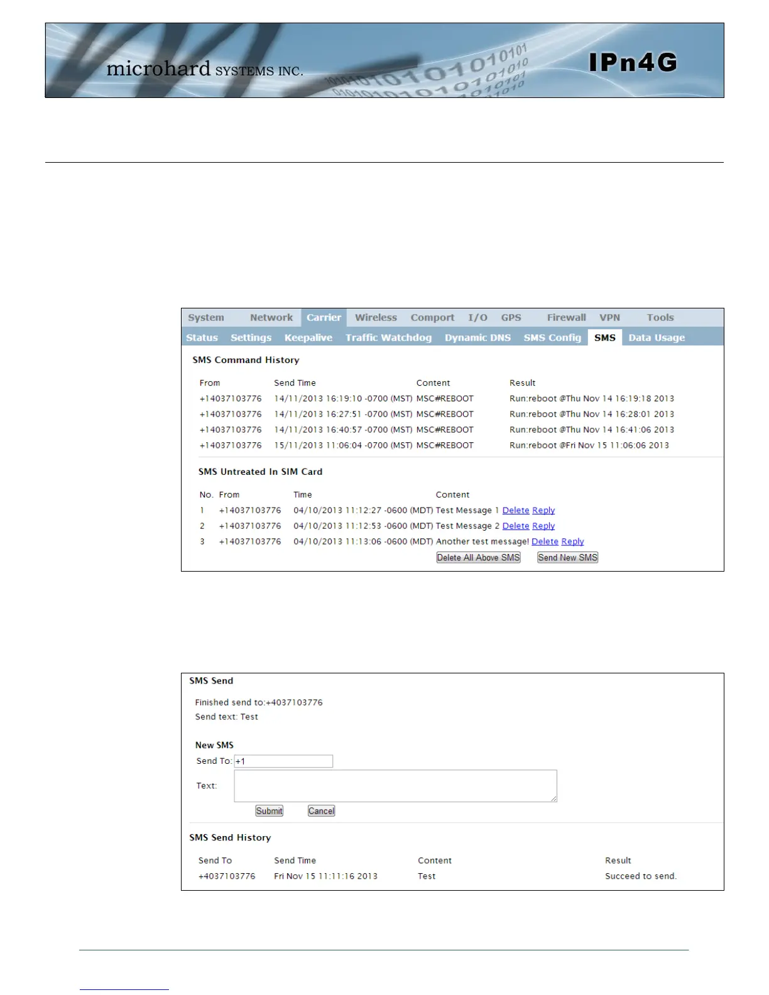Open the I/O tab
This screenshot has width=769, height=995.
[477, 318]
